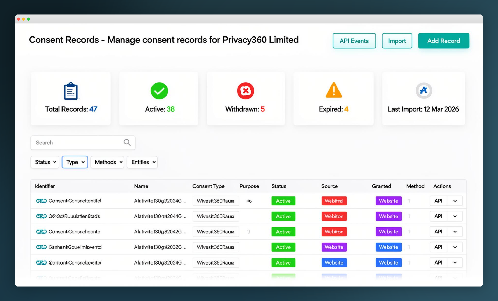This screenshot has height=301, width=498.
Task: Sort by Name column header
Action: (141, 186)
